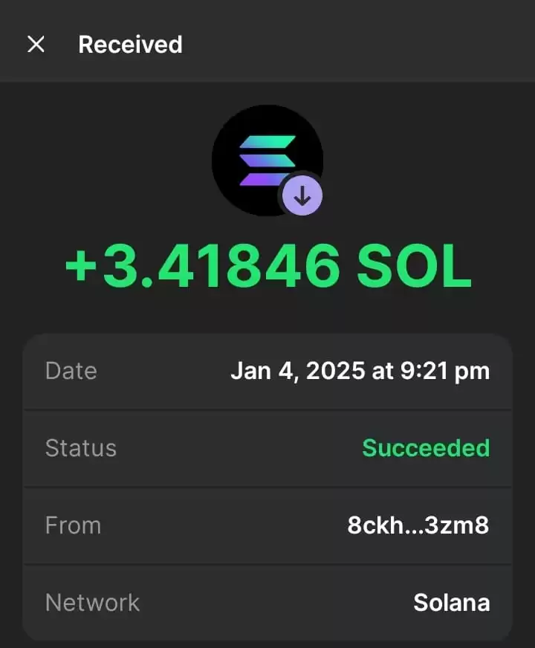Copy sender address 8ckh...3zm8

(418, 525)
